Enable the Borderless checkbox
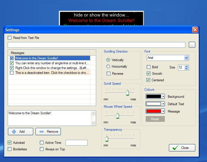The width and height of the screenshot is (207, 162). point(9,149)
